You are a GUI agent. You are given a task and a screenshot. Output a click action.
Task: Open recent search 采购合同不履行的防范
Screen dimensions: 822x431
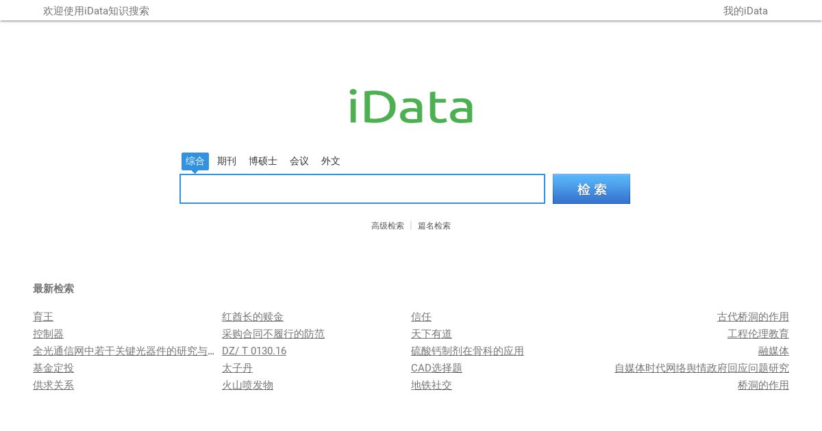tap(273, 334)
